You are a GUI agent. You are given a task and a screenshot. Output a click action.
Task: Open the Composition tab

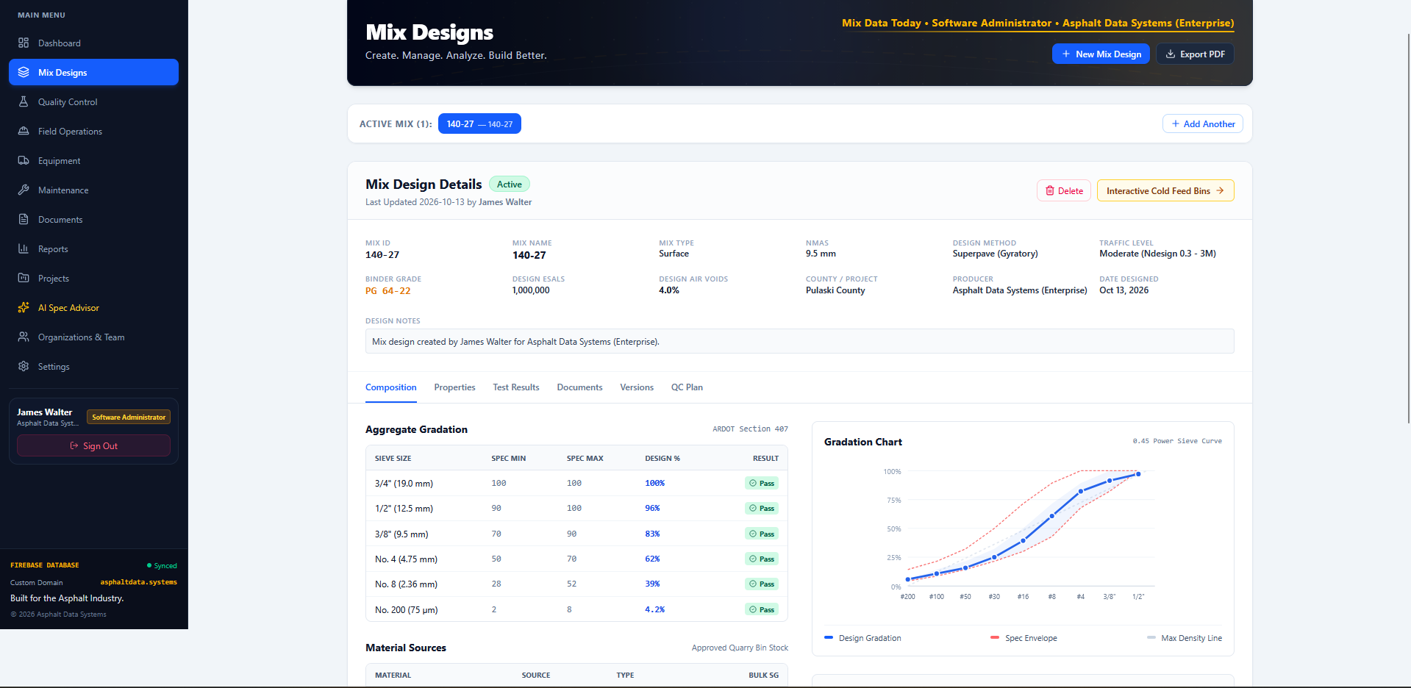click(x=391, y=387)
